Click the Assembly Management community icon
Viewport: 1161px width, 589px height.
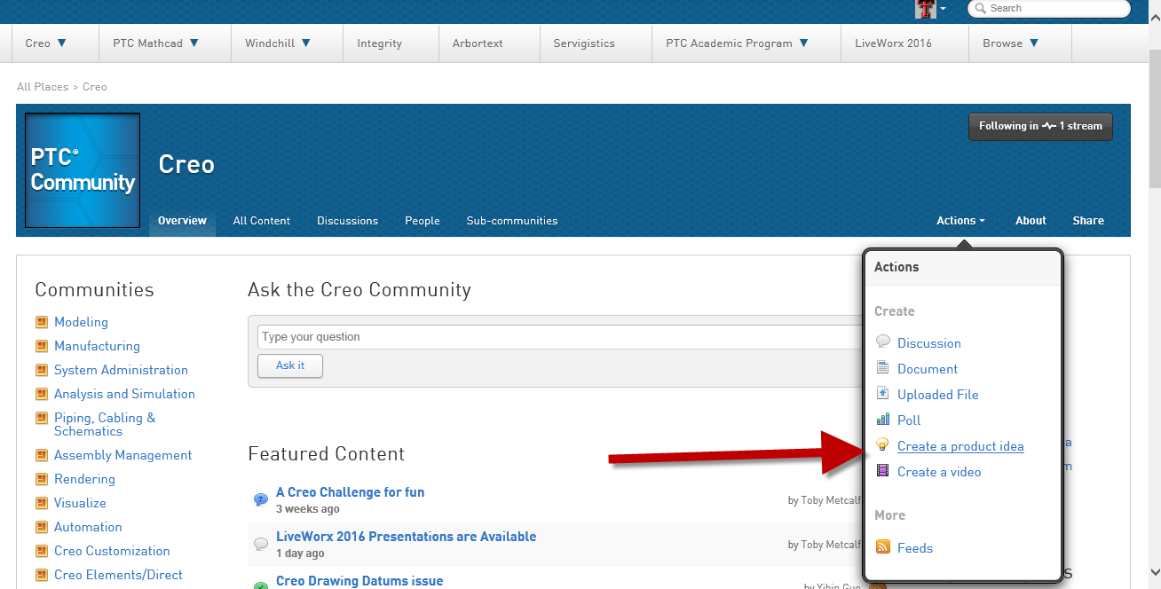point(41,455)
